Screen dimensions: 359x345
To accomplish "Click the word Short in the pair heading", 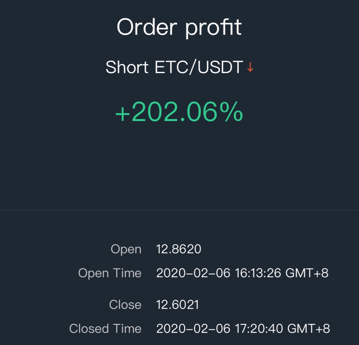I will [127, 67].
